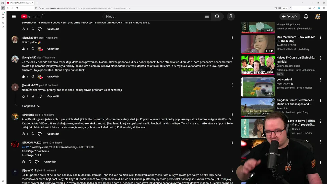Open the Kingdom Come: Deliverance music thumbnail
The image size is (327, 184).
tap(258, 107)
